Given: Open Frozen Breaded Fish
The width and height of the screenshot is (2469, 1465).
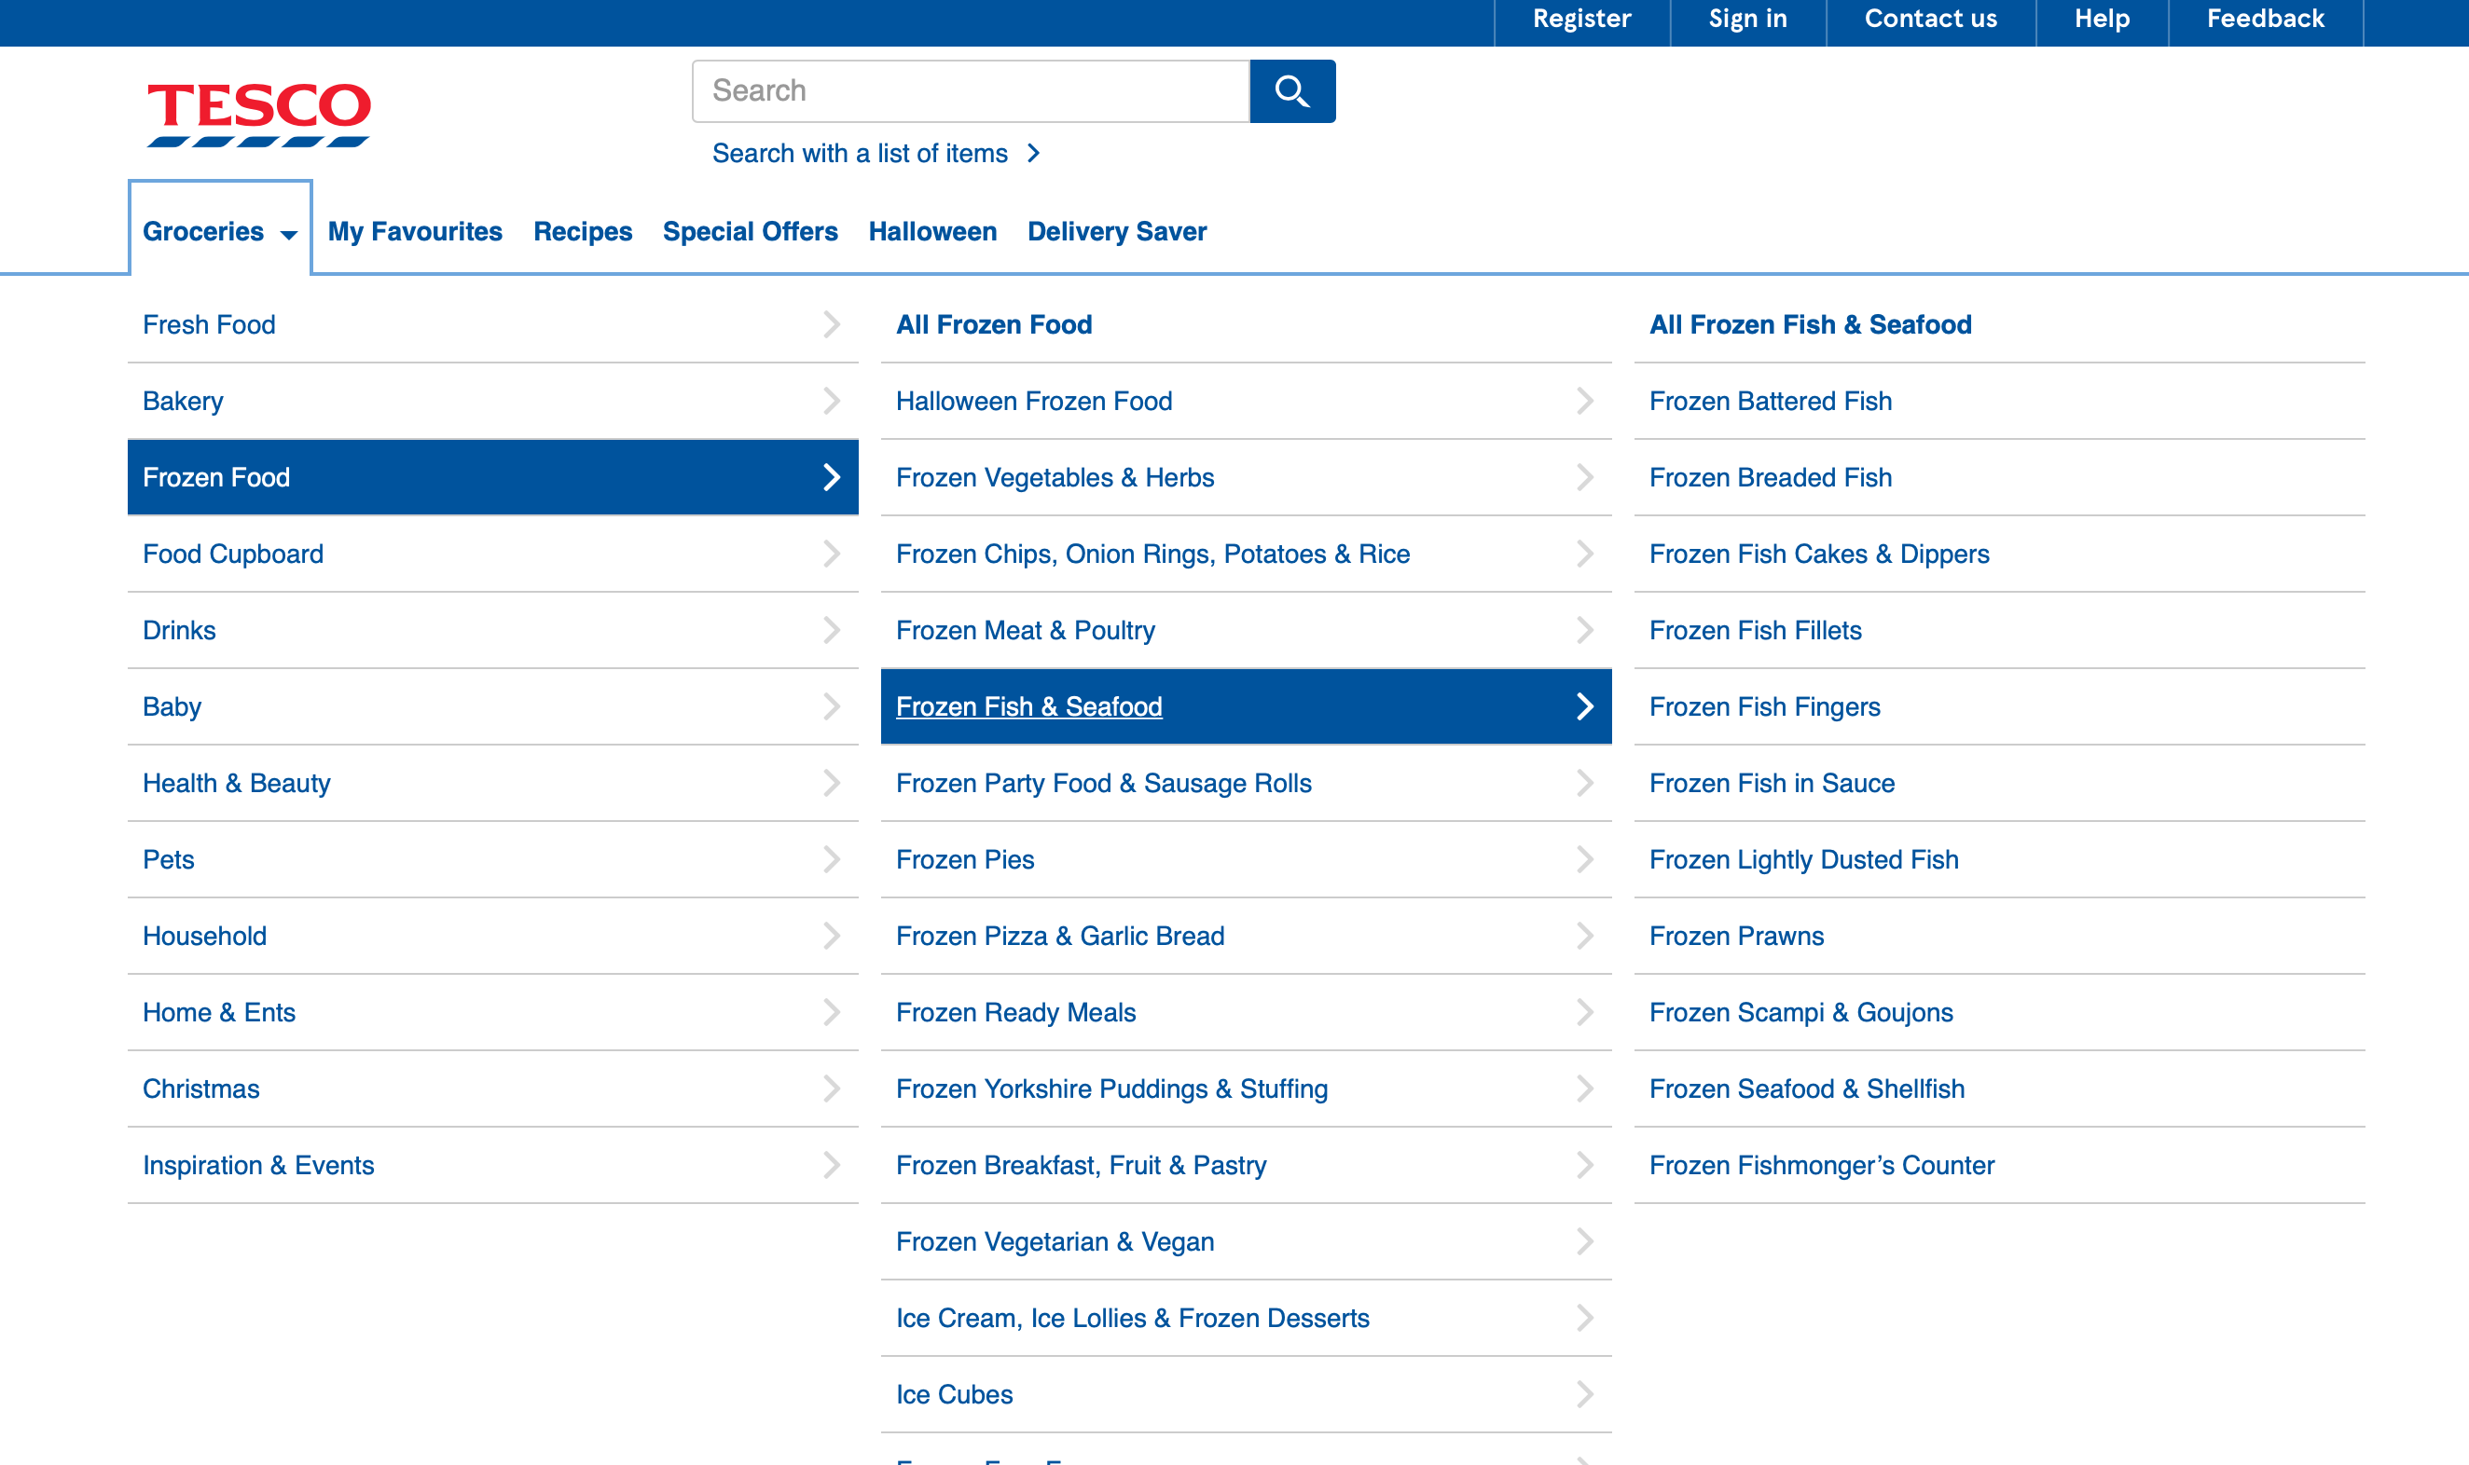Looking at the screenshot, I should pos(1999,477).
